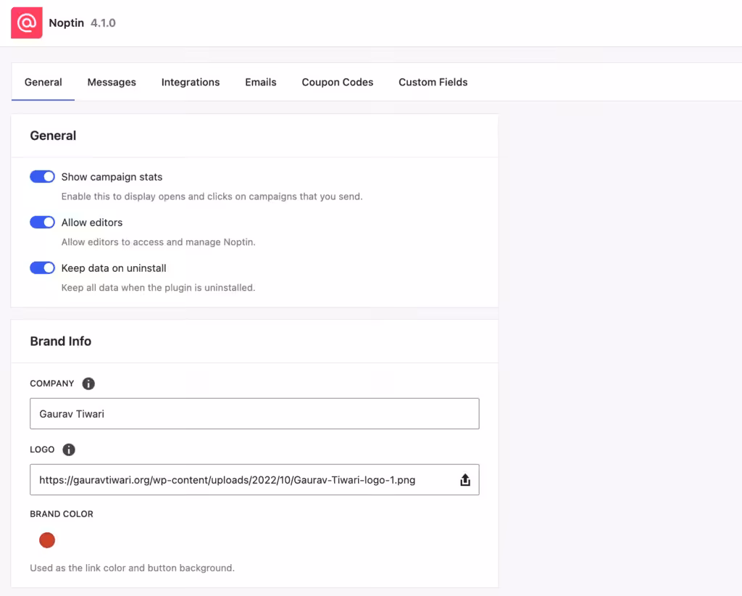742x596 pixels.
Task: Disable the Show campaign stats toggle
Action: [x=42, y=176]
